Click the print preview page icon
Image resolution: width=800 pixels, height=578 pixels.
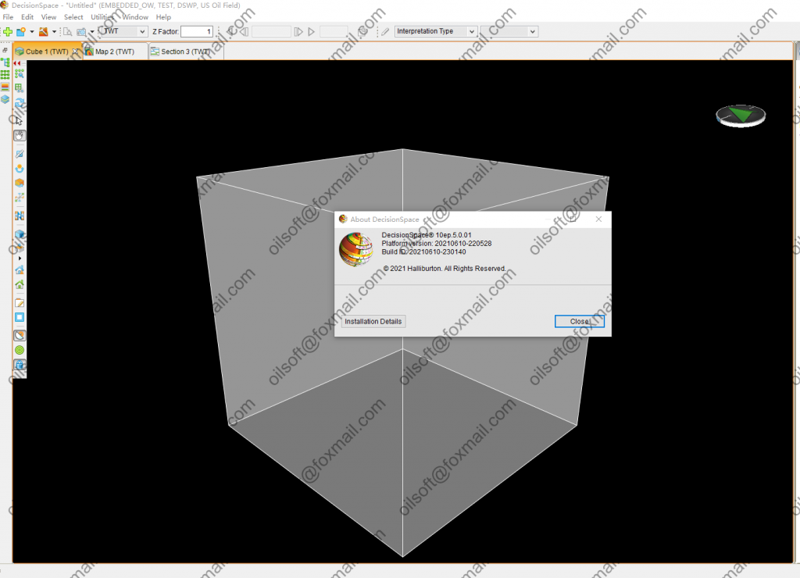67,31
